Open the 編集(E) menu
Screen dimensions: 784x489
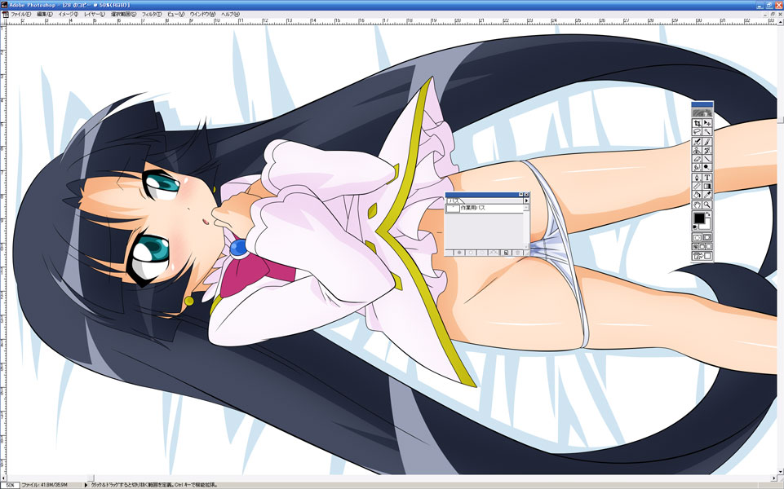tap(45, 15)
